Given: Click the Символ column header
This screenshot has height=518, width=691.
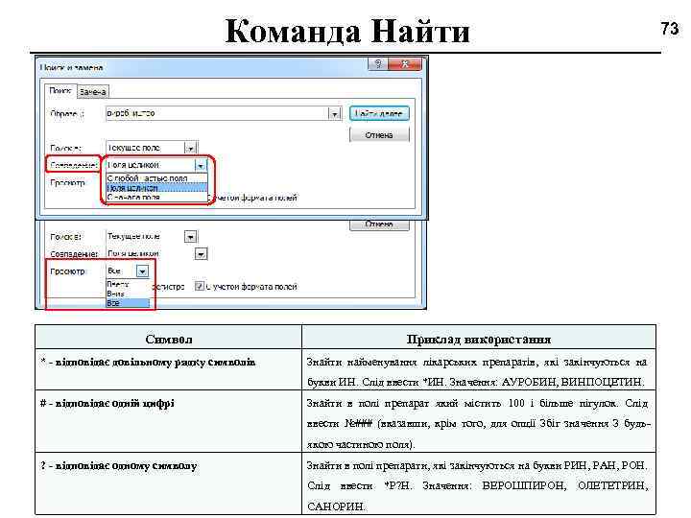Looking at the screenshot, I should pos(168,339).
